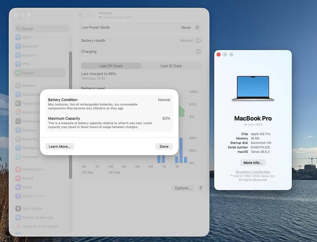The image size is (317, 242).
Task: Click the 'Macintosh HD' startup disk value
Action: click(261, 143)
